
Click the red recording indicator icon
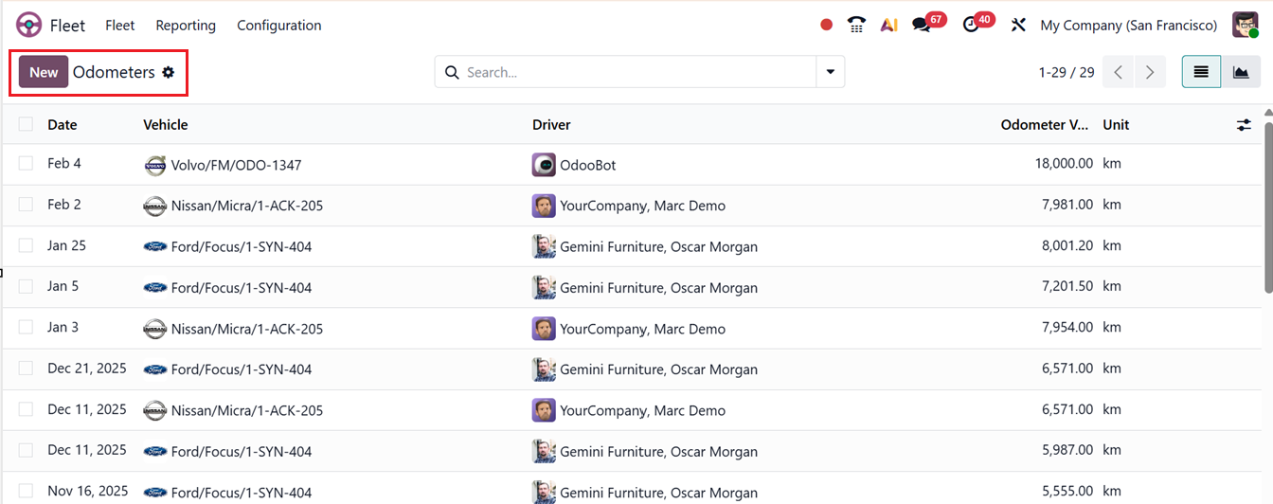click(826, 26)
